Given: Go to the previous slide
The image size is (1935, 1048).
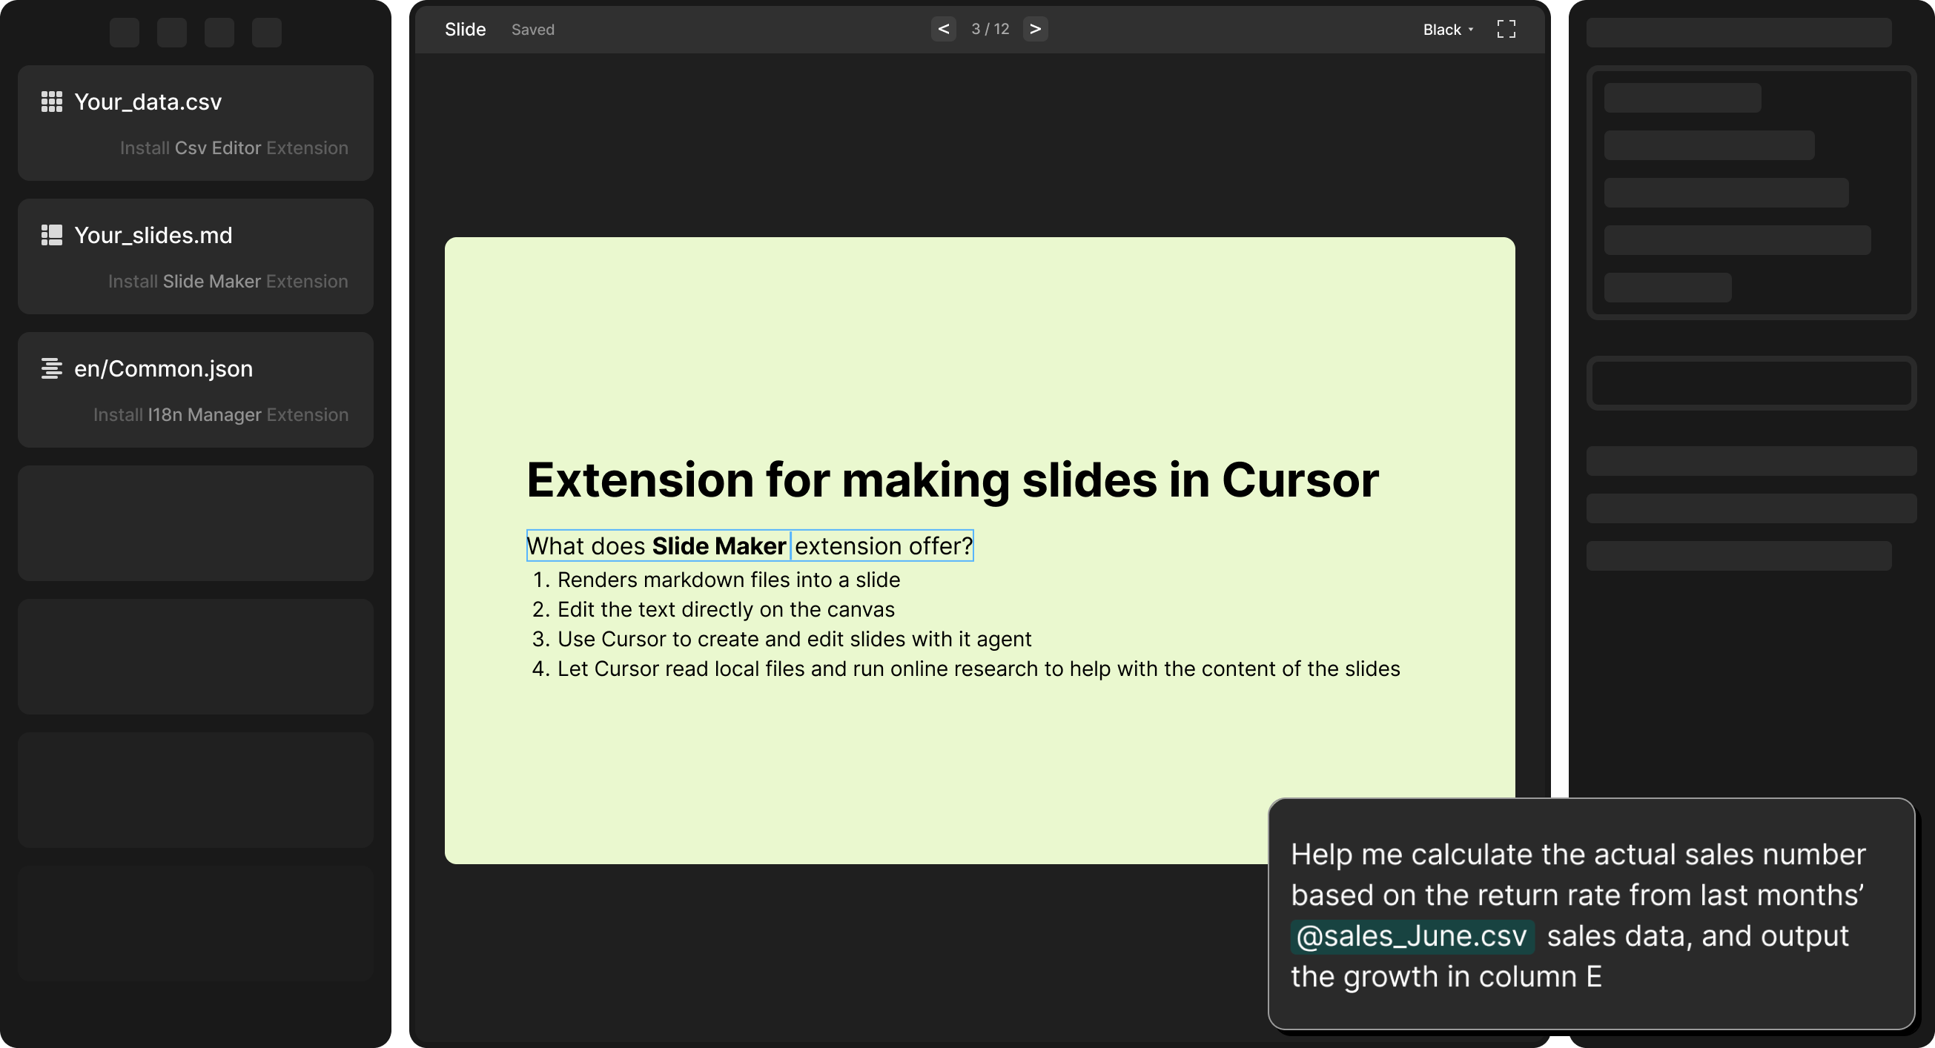Looking at the screenshot, I should (944, 28).
